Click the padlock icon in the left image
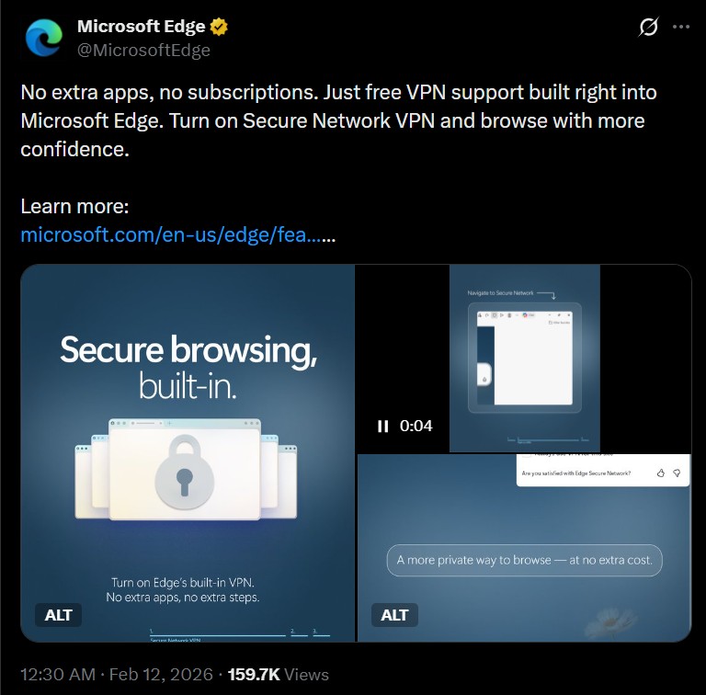Viewport: 706px width, 695px height. 188,469
